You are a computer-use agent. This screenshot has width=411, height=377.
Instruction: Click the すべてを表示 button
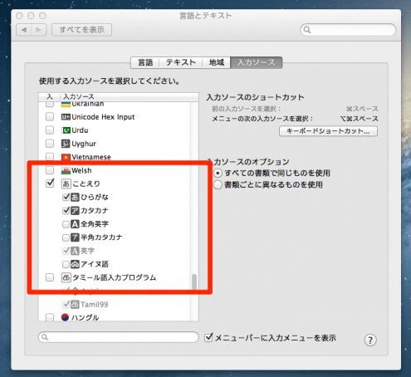click(81, 30)
